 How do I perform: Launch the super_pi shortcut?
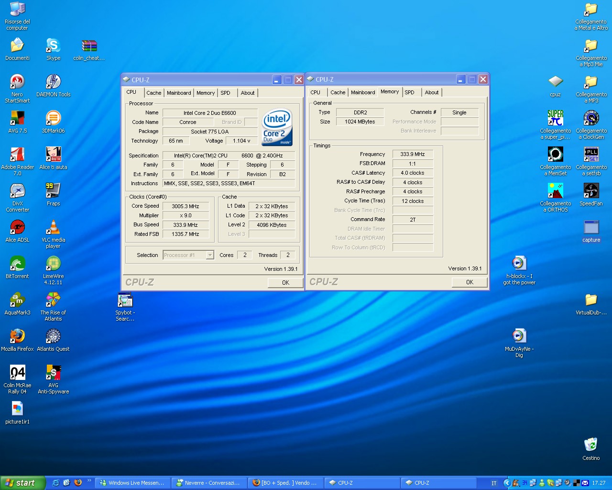tap(555, 118)
